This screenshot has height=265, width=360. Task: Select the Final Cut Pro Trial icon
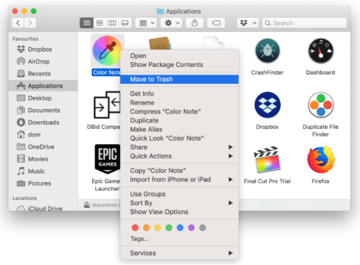click(x=267, y=159)
